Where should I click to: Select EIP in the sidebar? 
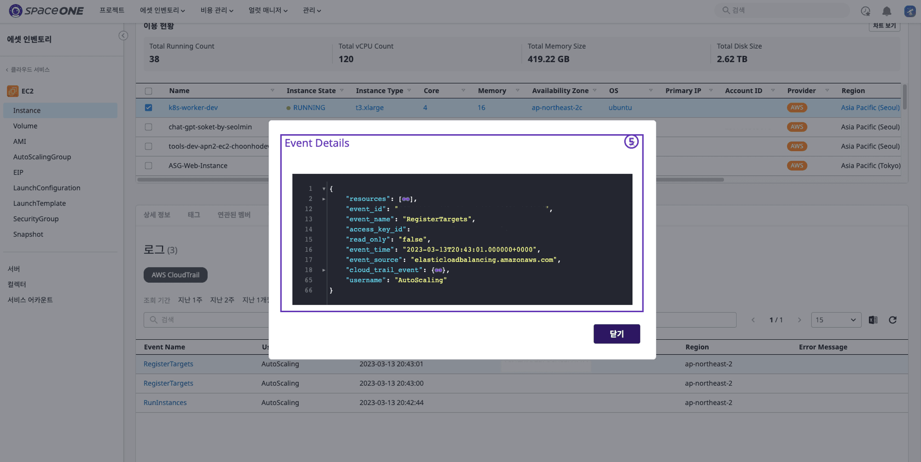pyautogui.click(x=18, y=172)
